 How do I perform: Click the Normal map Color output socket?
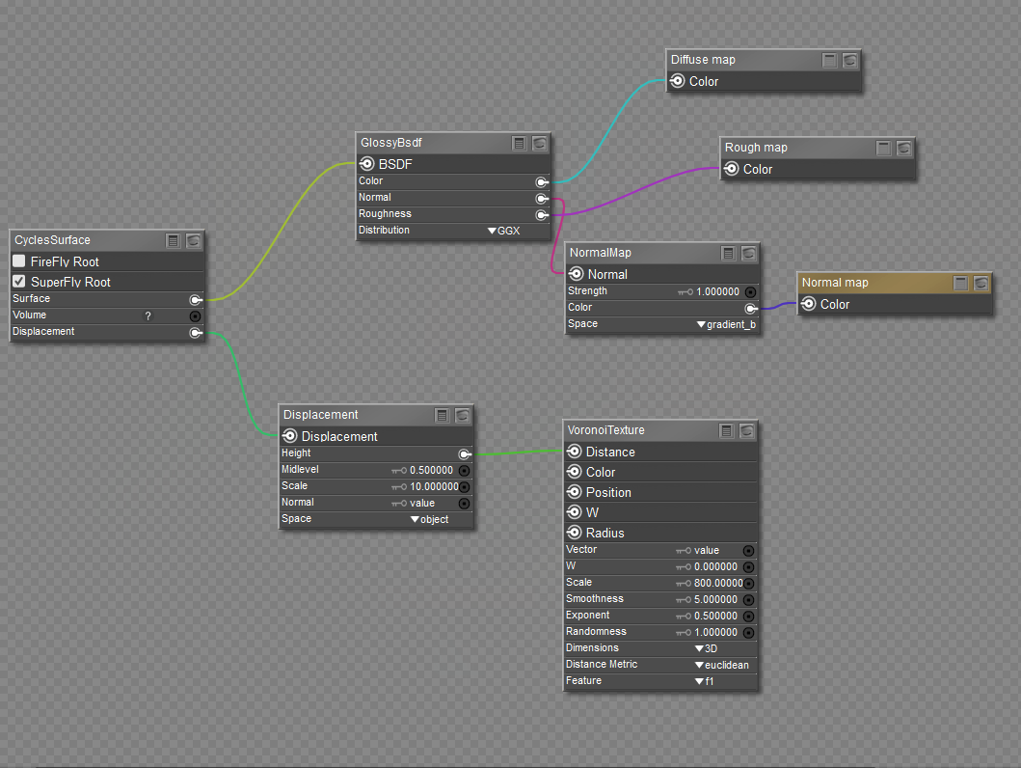pos(808,304)
